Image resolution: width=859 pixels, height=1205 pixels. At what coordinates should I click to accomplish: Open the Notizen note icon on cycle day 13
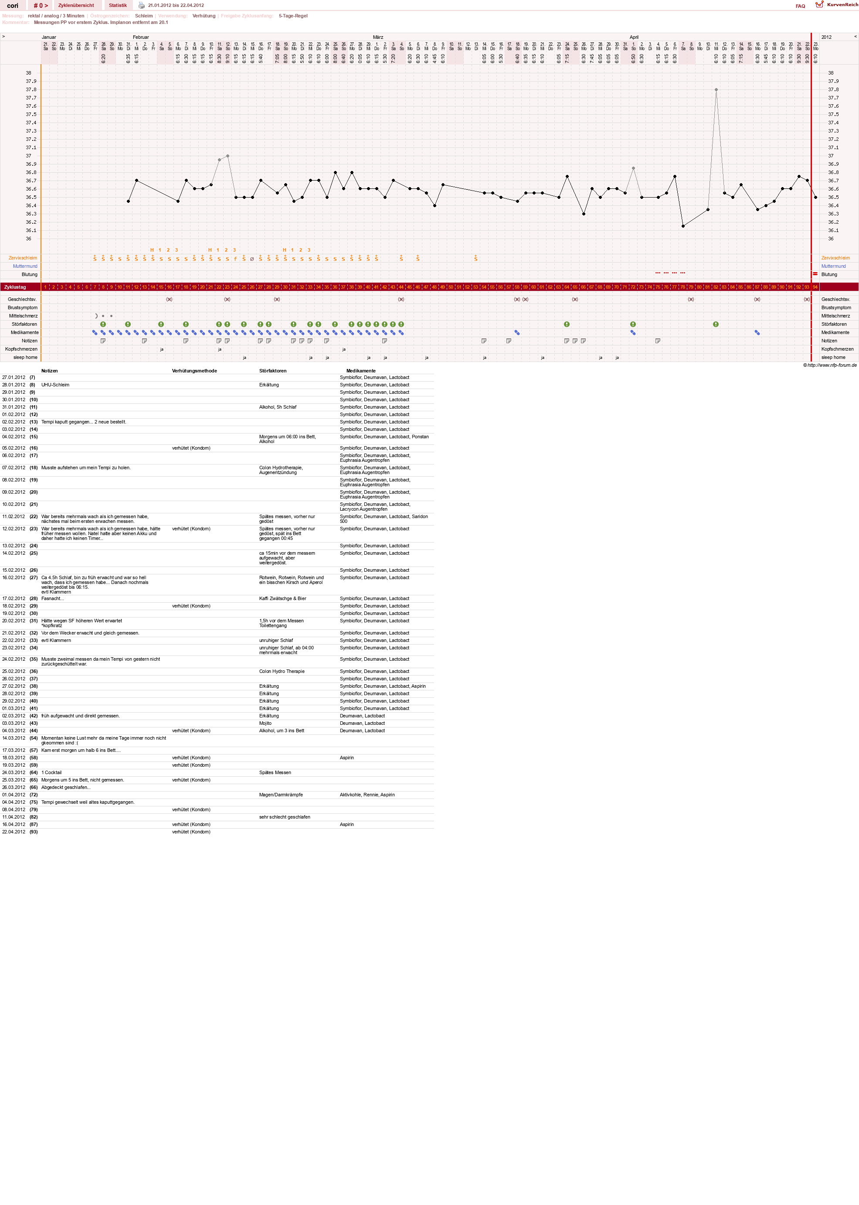144,341
